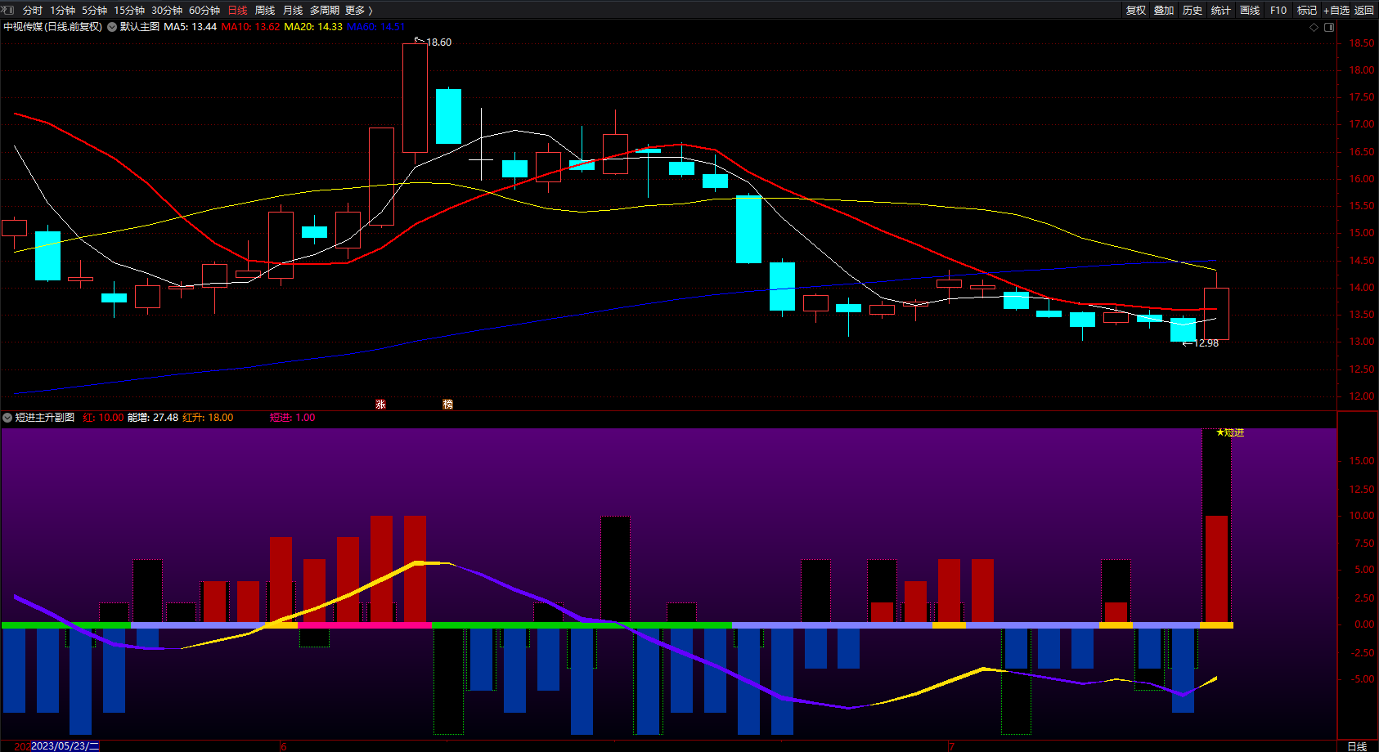This screenshot has width=1379, height=752.
Task: Click the MA10: 13.62 label
Action: [x=250, y=27]
